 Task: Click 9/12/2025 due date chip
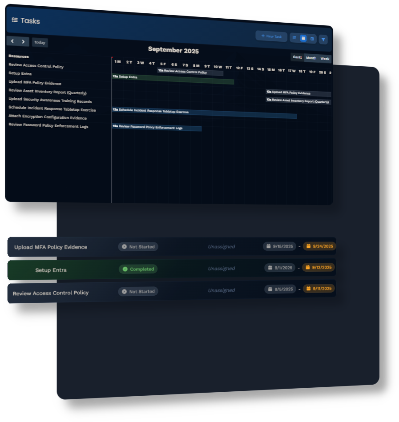point(319,267)
